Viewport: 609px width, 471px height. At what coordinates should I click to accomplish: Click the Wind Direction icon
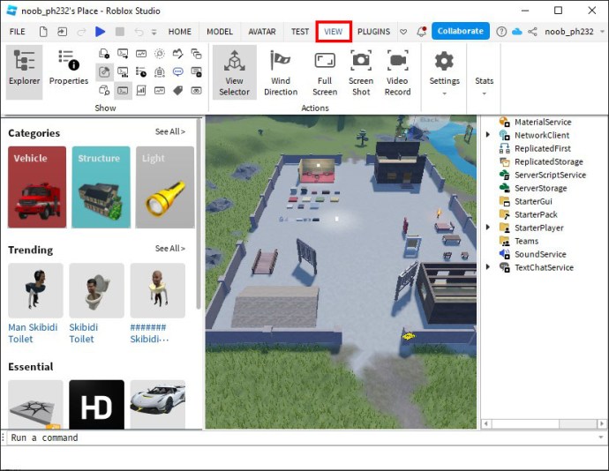pyautogui.click(x=281, y=71)
